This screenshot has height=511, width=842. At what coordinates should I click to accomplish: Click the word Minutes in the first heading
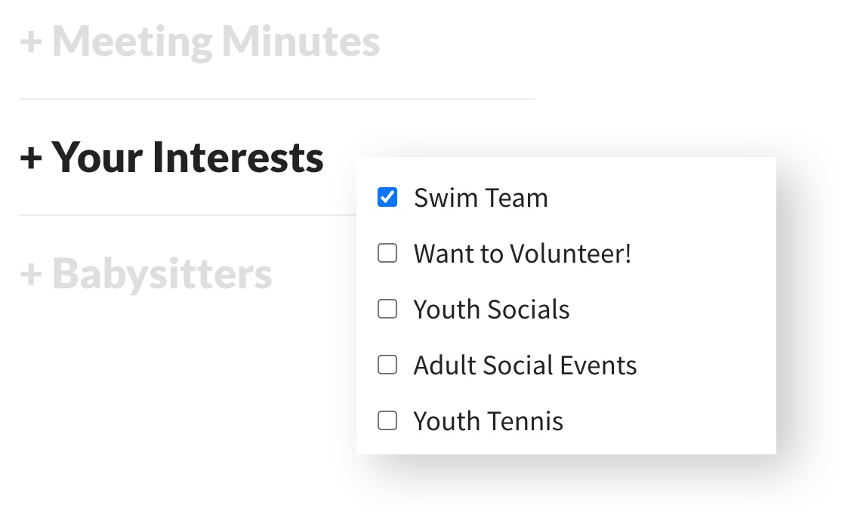coord(301,42)
